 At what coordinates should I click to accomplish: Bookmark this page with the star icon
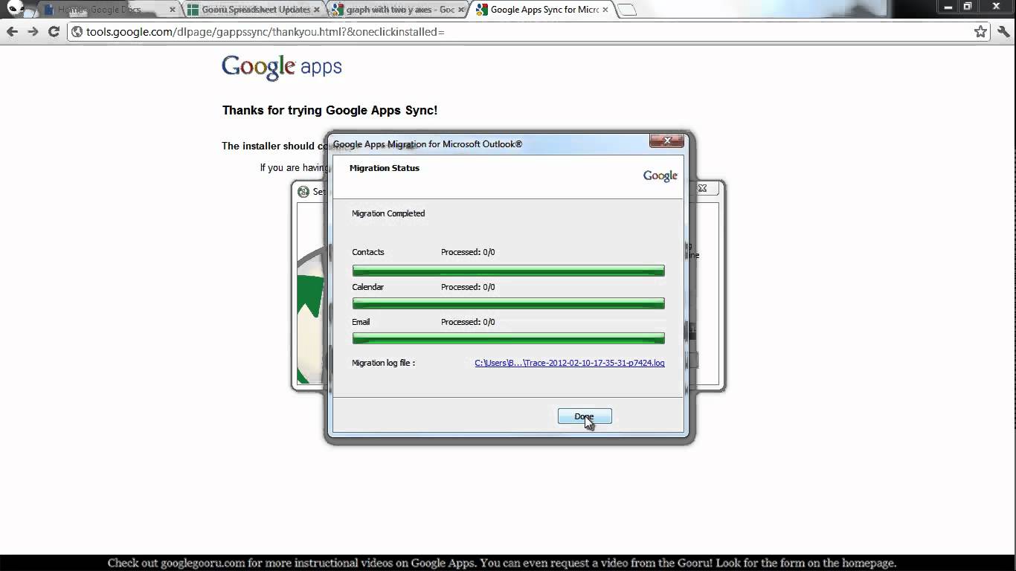pos(980,31)
